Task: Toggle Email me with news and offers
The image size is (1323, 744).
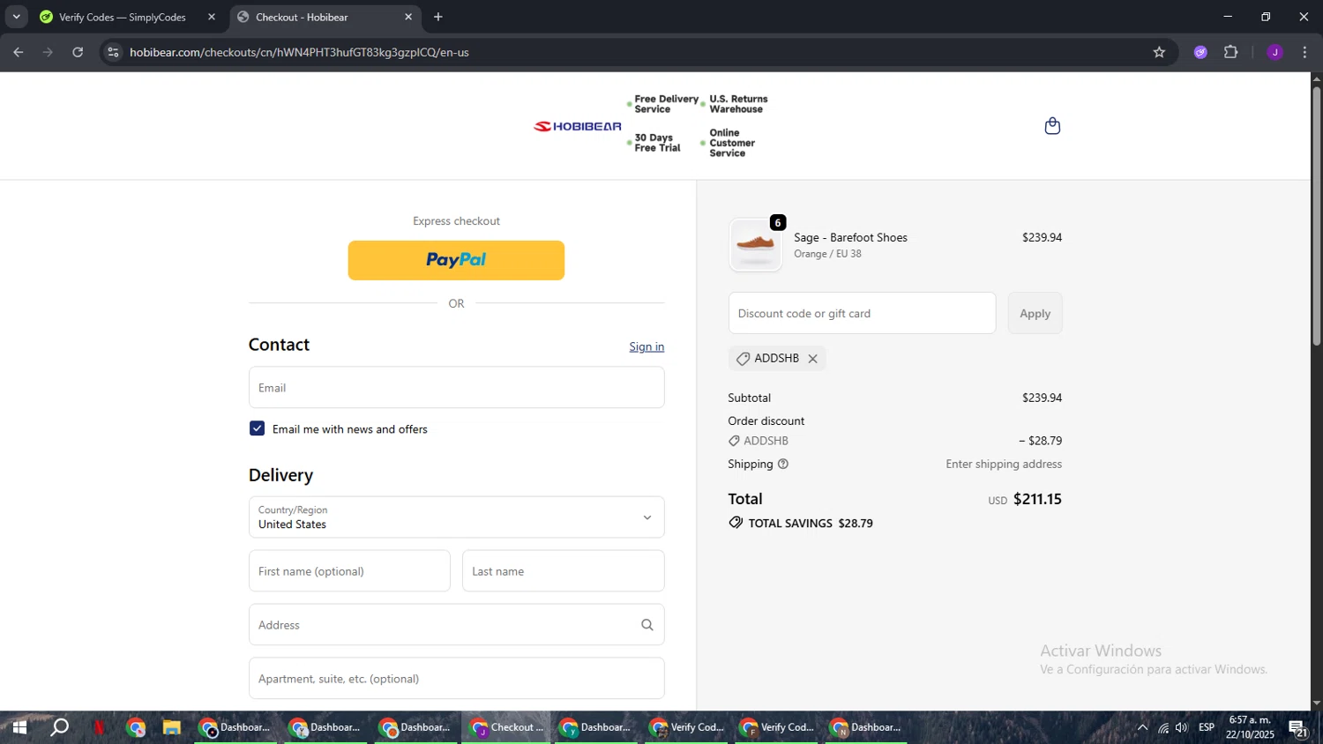Action: point(257,428)
